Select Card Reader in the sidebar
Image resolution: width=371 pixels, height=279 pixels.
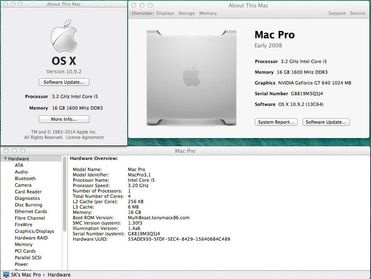click(x=28, y=192)
